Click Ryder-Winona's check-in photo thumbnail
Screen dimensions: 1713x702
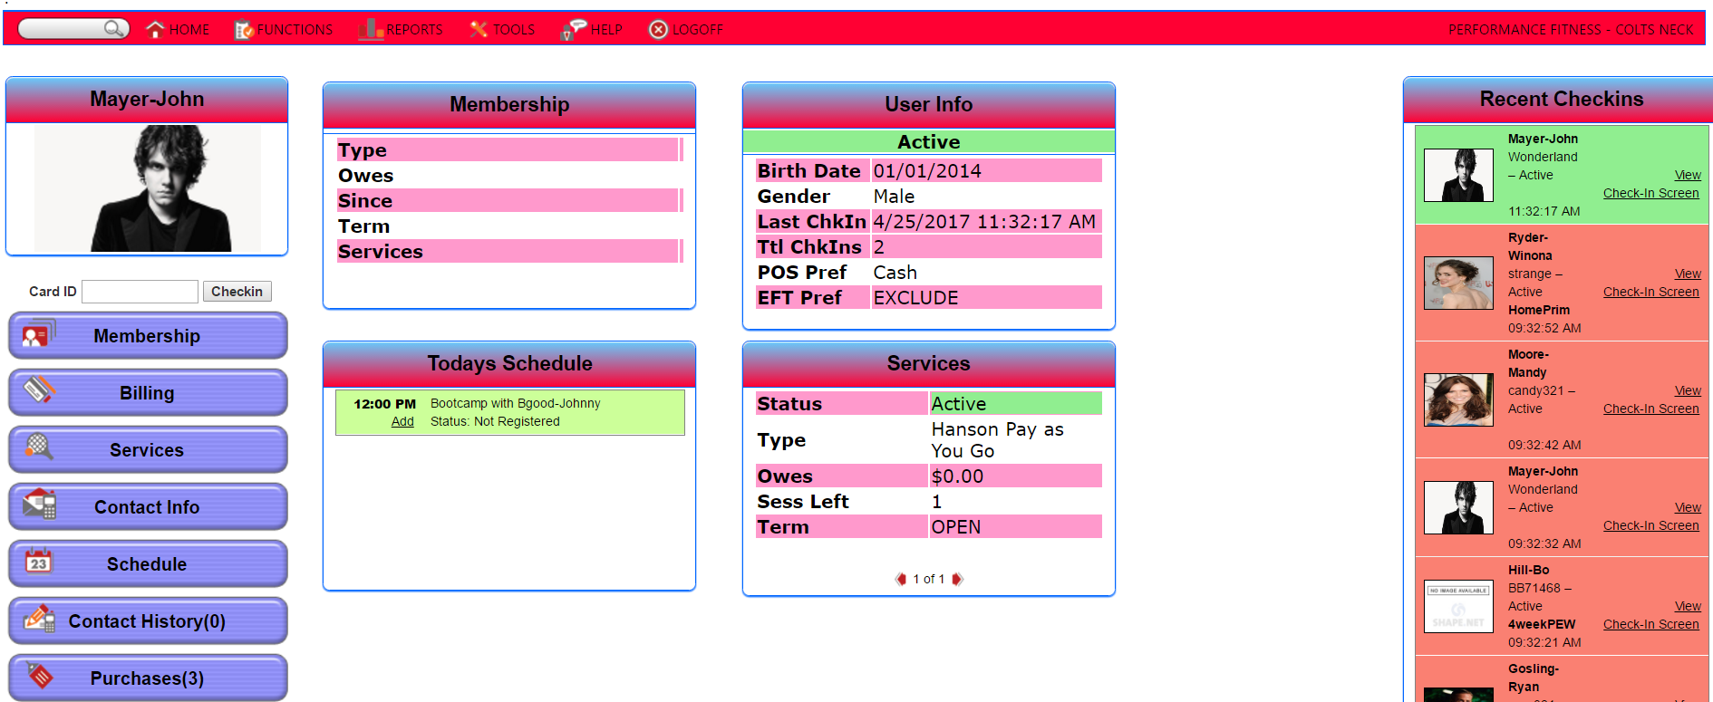(x=1458, y=283)
